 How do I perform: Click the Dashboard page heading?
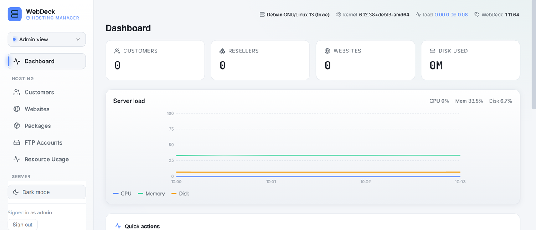[x=128, y=28]
